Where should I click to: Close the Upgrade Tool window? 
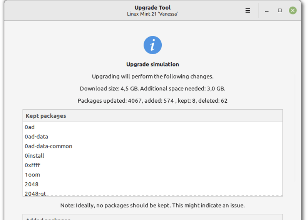(x=293, y=11)
